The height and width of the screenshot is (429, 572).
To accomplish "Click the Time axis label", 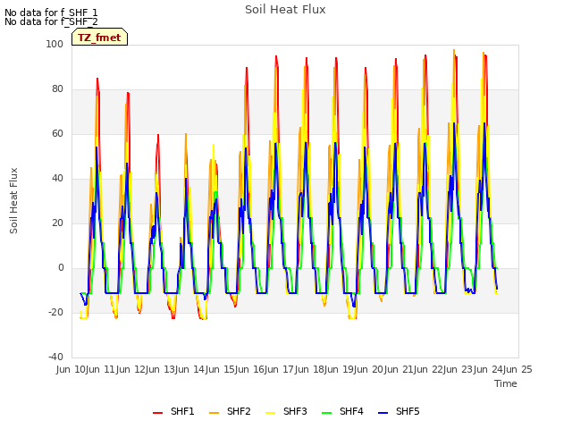I will tap(506, 383).
